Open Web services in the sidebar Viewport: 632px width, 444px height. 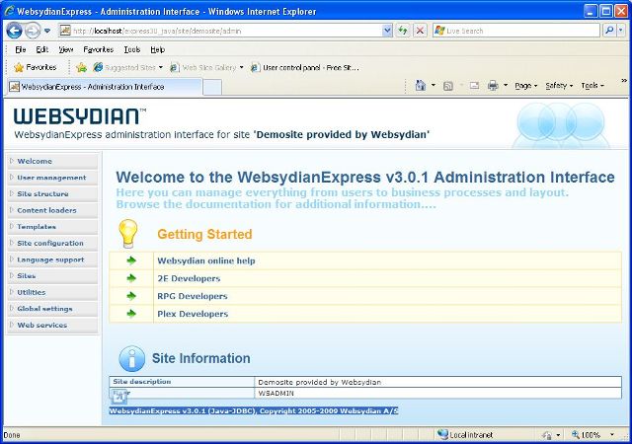52,326
